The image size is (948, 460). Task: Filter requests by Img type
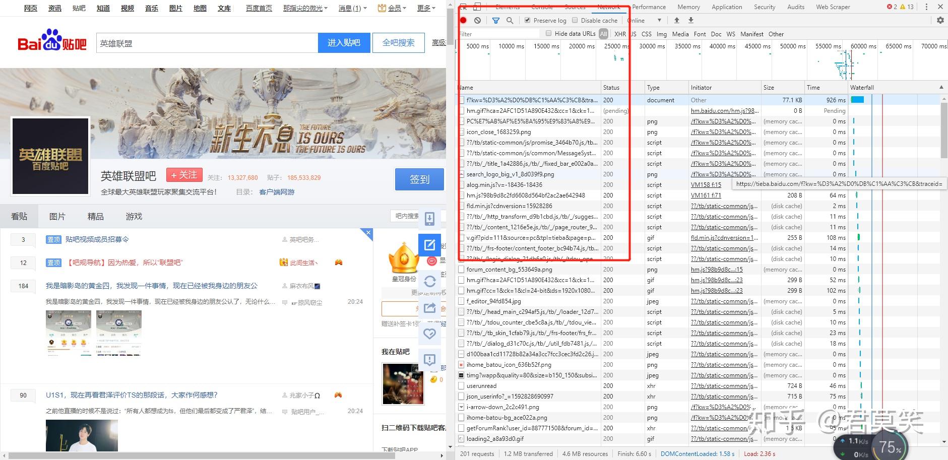(661, 34)
